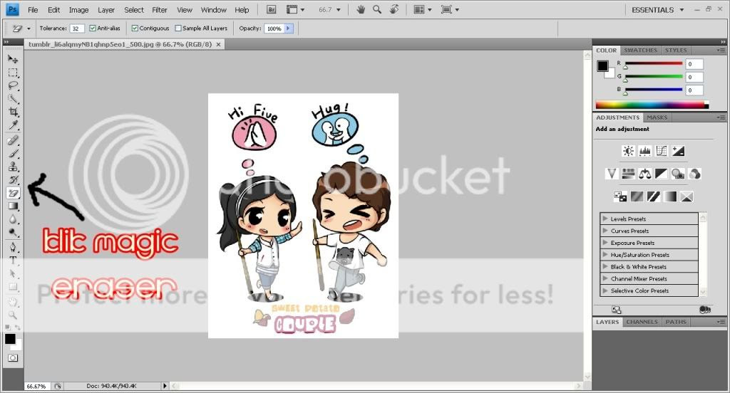Select the Healing Brush tool
The height and width of the screenshot is (393, 730).
[13, 140]
